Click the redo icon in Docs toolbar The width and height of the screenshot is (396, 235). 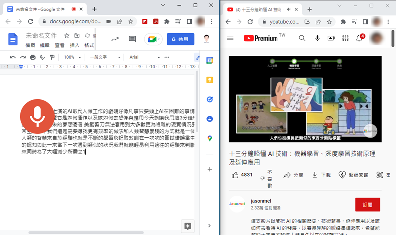click(x=23, y=57)
